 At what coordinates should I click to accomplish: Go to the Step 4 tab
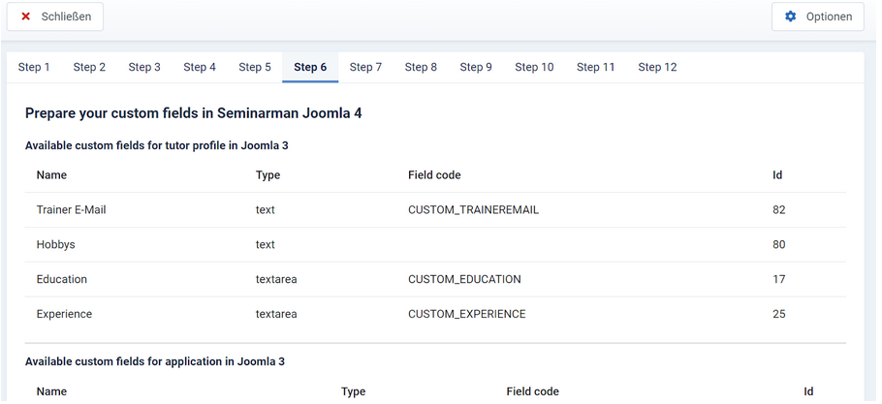coord(200,67)
